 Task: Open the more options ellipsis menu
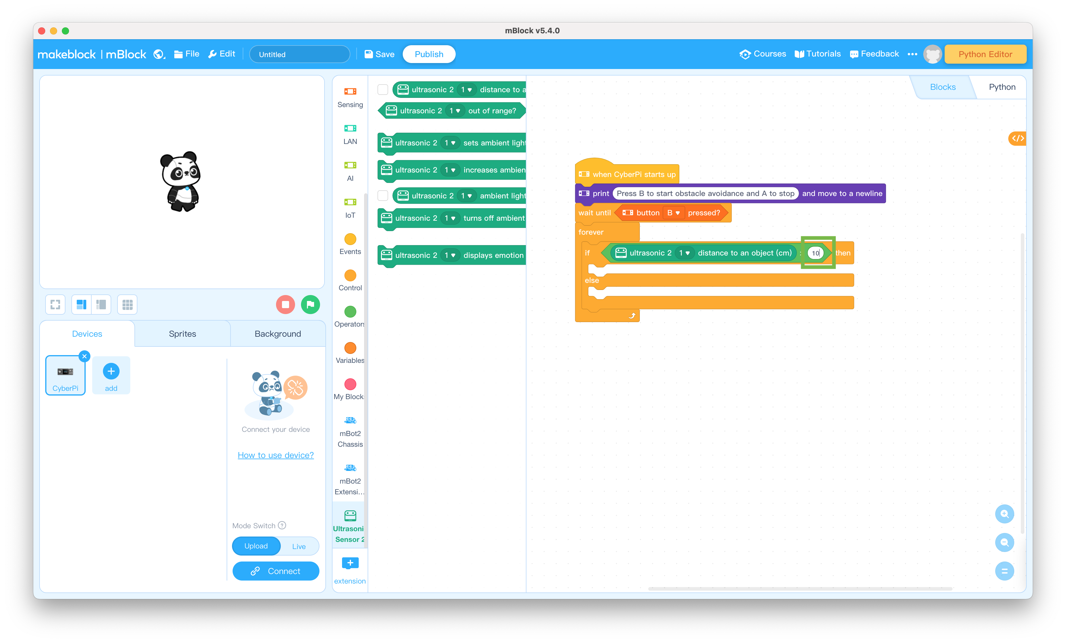(x=912, y=54)
